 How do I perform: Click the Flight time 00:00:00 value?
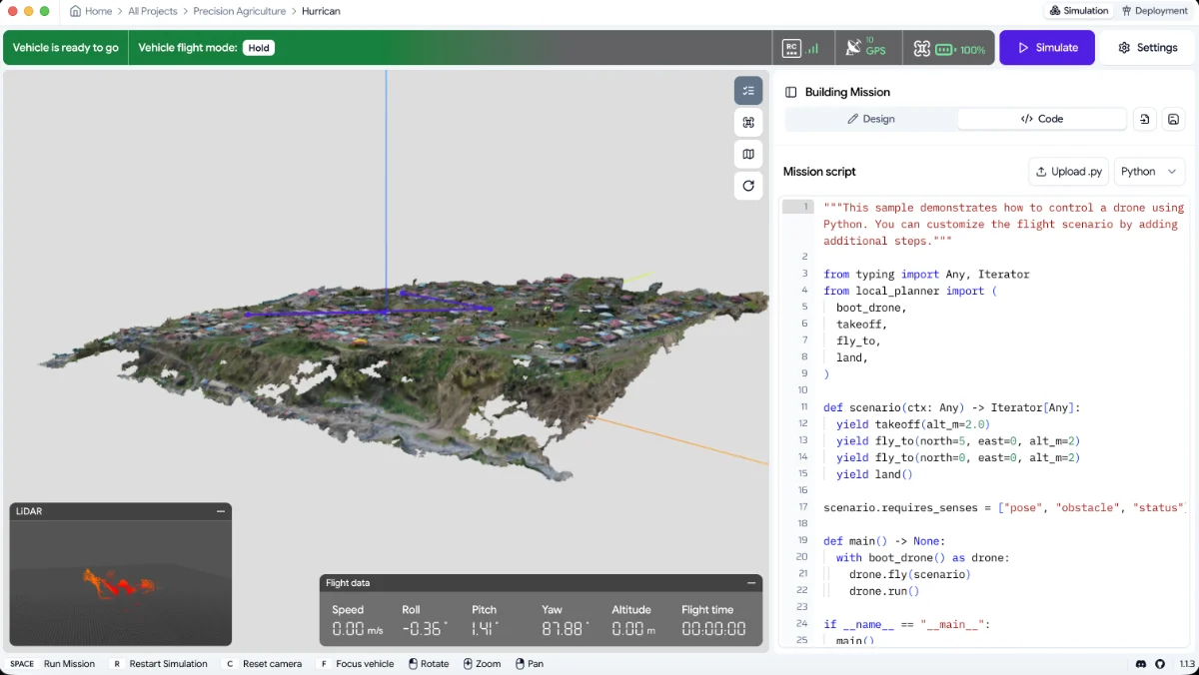[713, 628]
